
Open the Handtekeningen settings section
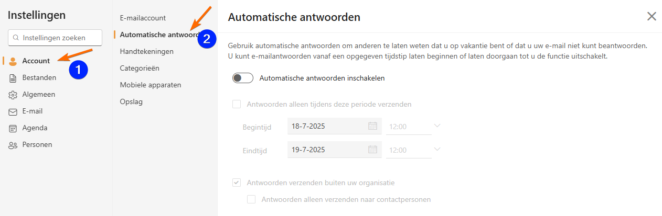[x=146, y=51]
